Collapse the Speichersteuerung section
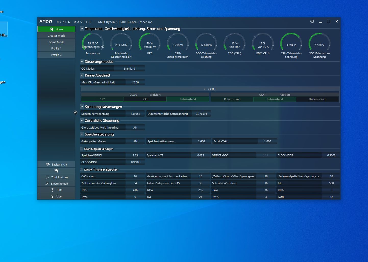Viewport: 368px width, 262px height. [82, 134]
